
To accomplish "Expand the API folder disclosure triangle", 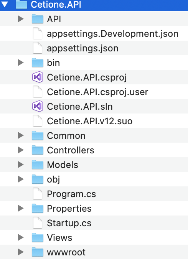I will 21,19.
